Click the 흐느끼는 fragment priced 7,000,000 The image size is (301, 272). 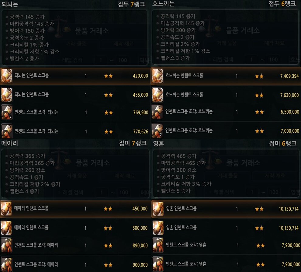click(226, 131)
